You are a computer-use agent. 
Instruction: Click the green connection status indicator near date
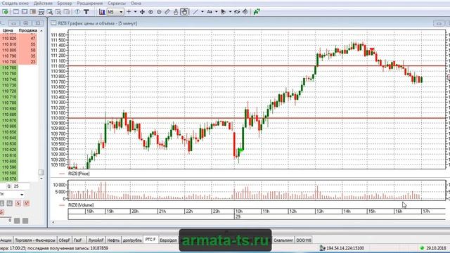pyautogui.click(x=422, y=248)
